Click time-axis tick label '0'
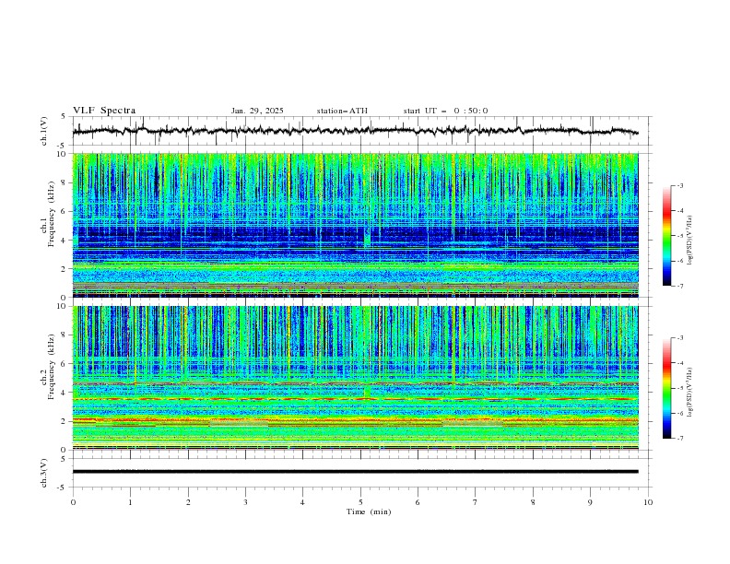Screen dimensions: 730x564 point(73,502)
